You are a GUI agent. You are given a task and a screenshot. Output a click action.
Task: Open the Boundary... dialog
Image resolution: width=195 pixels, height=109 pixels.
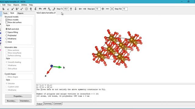click(x=12, y=101)
